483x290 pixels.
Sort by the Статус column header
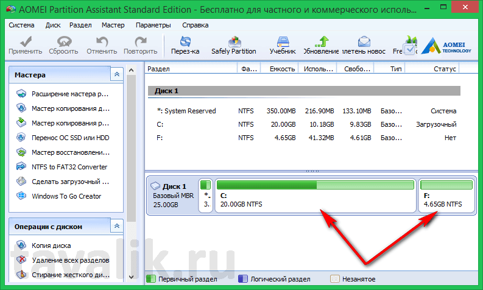pyautogui.click(x=432, y=69)
